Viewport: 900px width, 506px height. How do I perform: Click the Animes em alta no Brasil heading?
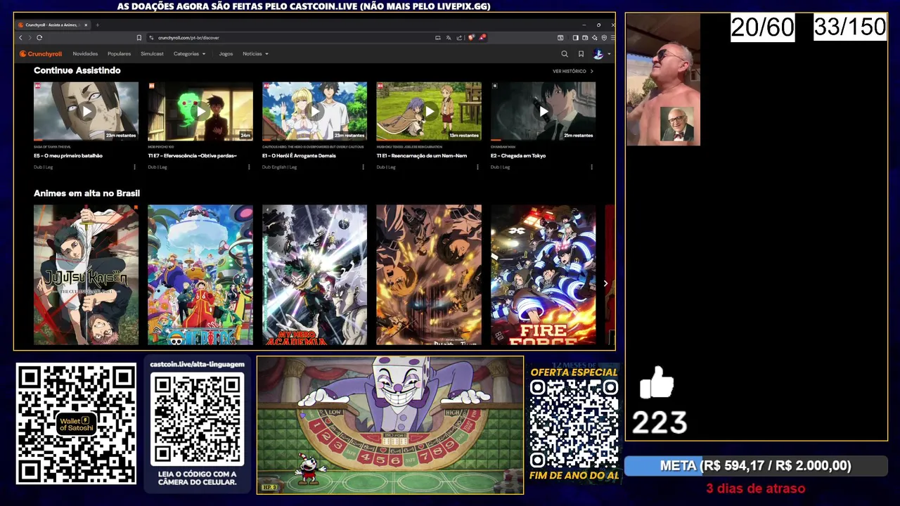coord(86,193)
